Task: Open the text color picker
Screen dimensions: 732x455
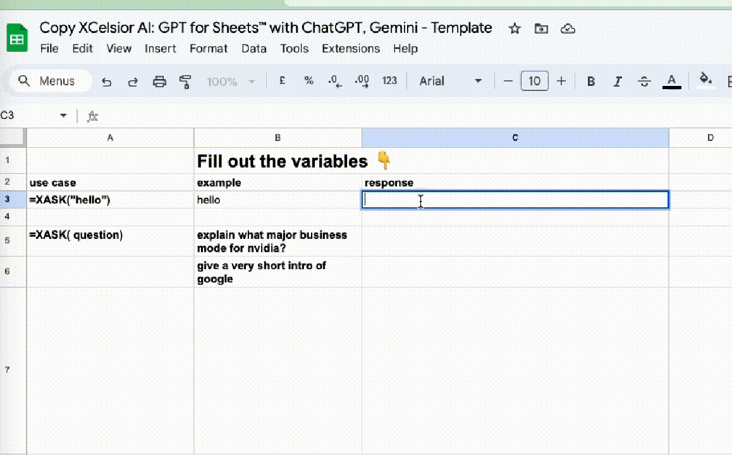Action: [x=671, y=81]
